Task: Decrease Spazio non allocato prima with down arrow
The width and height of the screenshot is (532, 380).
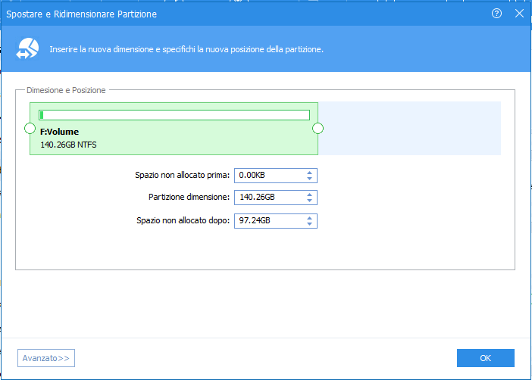Action: click(310, 179)
